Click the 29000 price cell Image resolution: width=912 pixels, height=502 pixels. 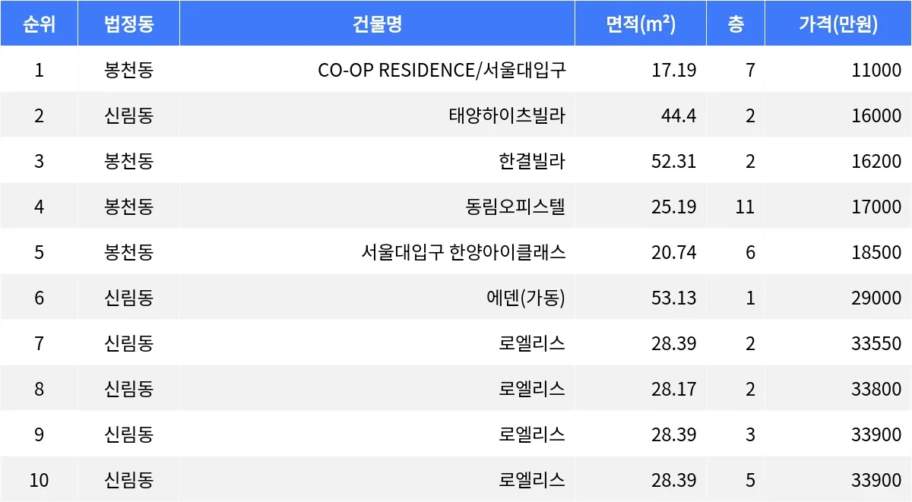(x=876, y=298)
